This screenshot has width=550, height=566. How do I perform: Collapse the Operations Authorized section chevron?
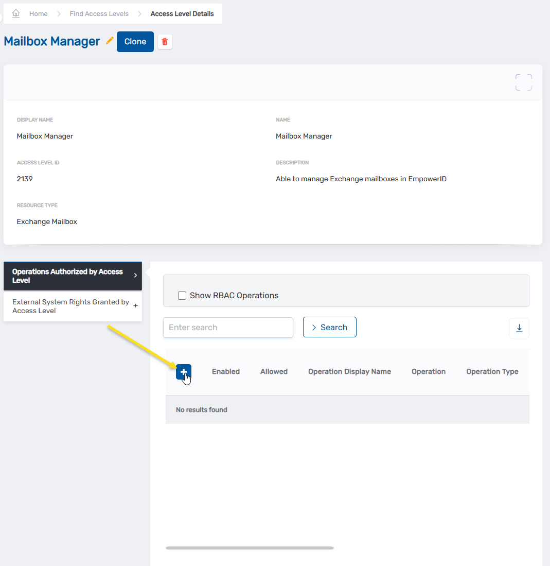point(136,276)
